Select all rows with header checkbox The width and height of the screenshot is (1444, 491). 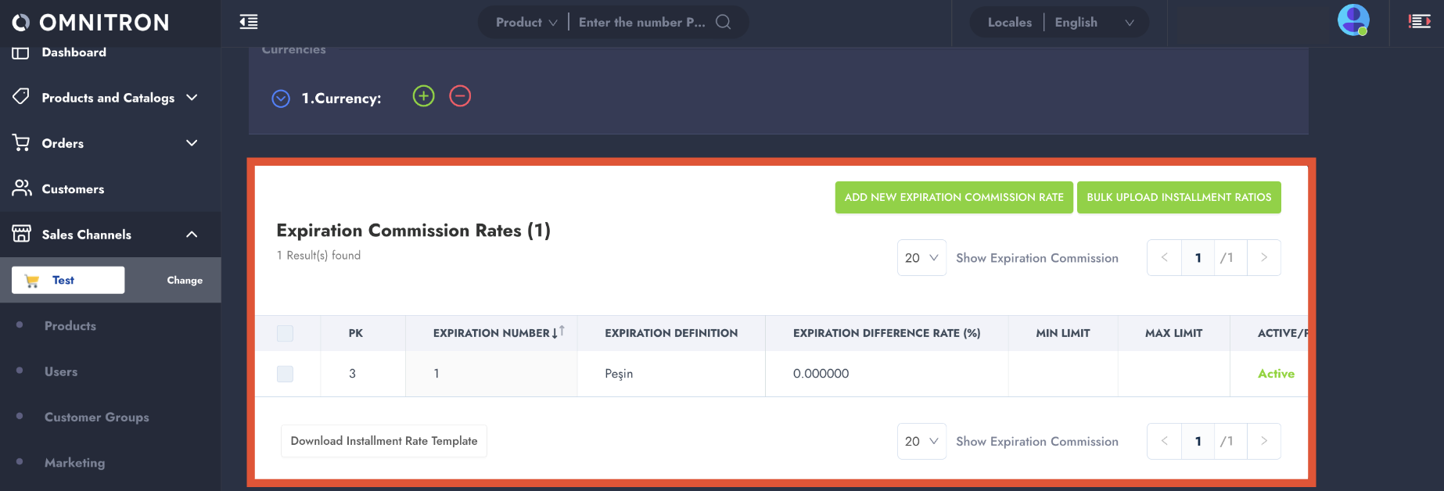click(286, 333)
